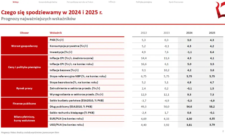Click NBP rate 2022 value 6,75

pyautogui.click(x=144, y=76)
